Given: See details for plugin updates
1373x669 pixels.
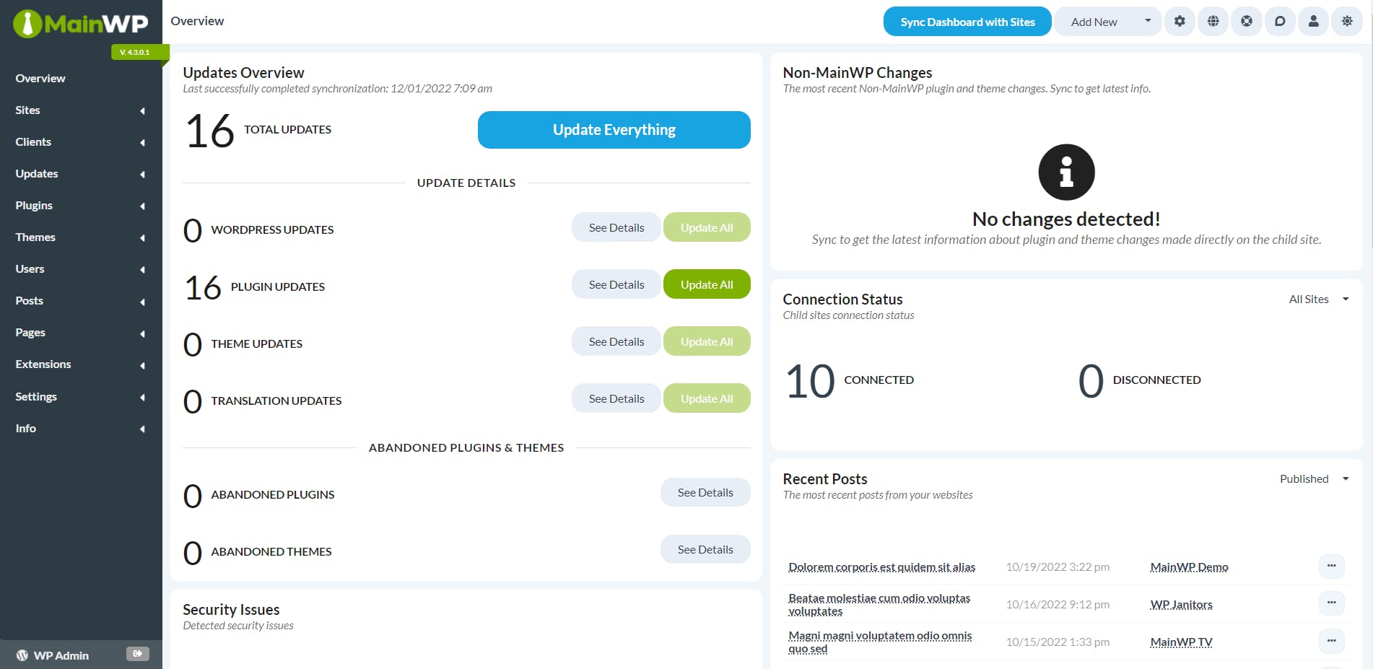Looking at the screenshot, I should [x=616, y=284].
